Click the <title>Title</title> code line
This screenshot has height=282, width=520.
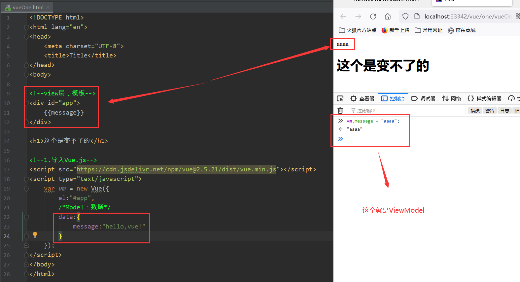coord(80,55)
